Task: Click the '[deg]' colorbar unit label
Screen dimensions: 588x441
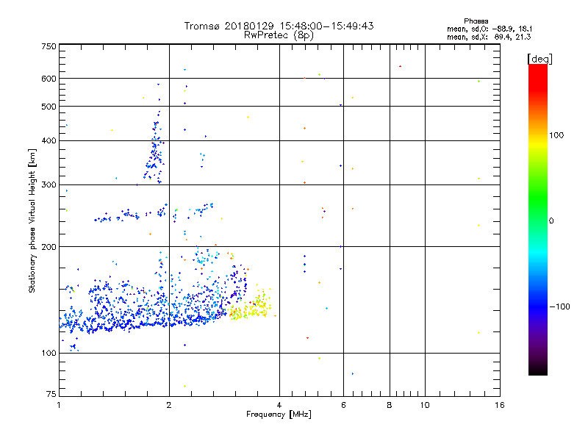Action: pyautogui.click(x=539, y=60)
